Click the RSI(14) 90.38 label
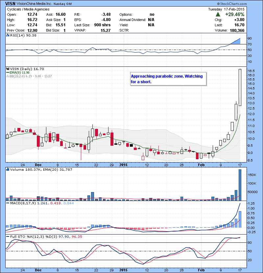 (x=23, y=35)
